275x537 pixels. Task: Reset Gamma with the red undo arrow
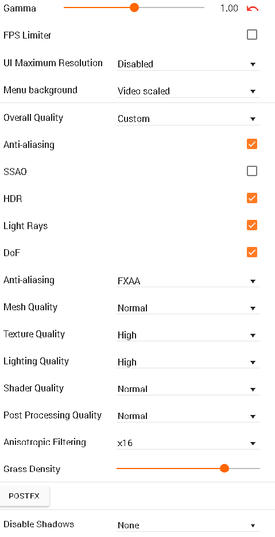[x=253, y=8]
